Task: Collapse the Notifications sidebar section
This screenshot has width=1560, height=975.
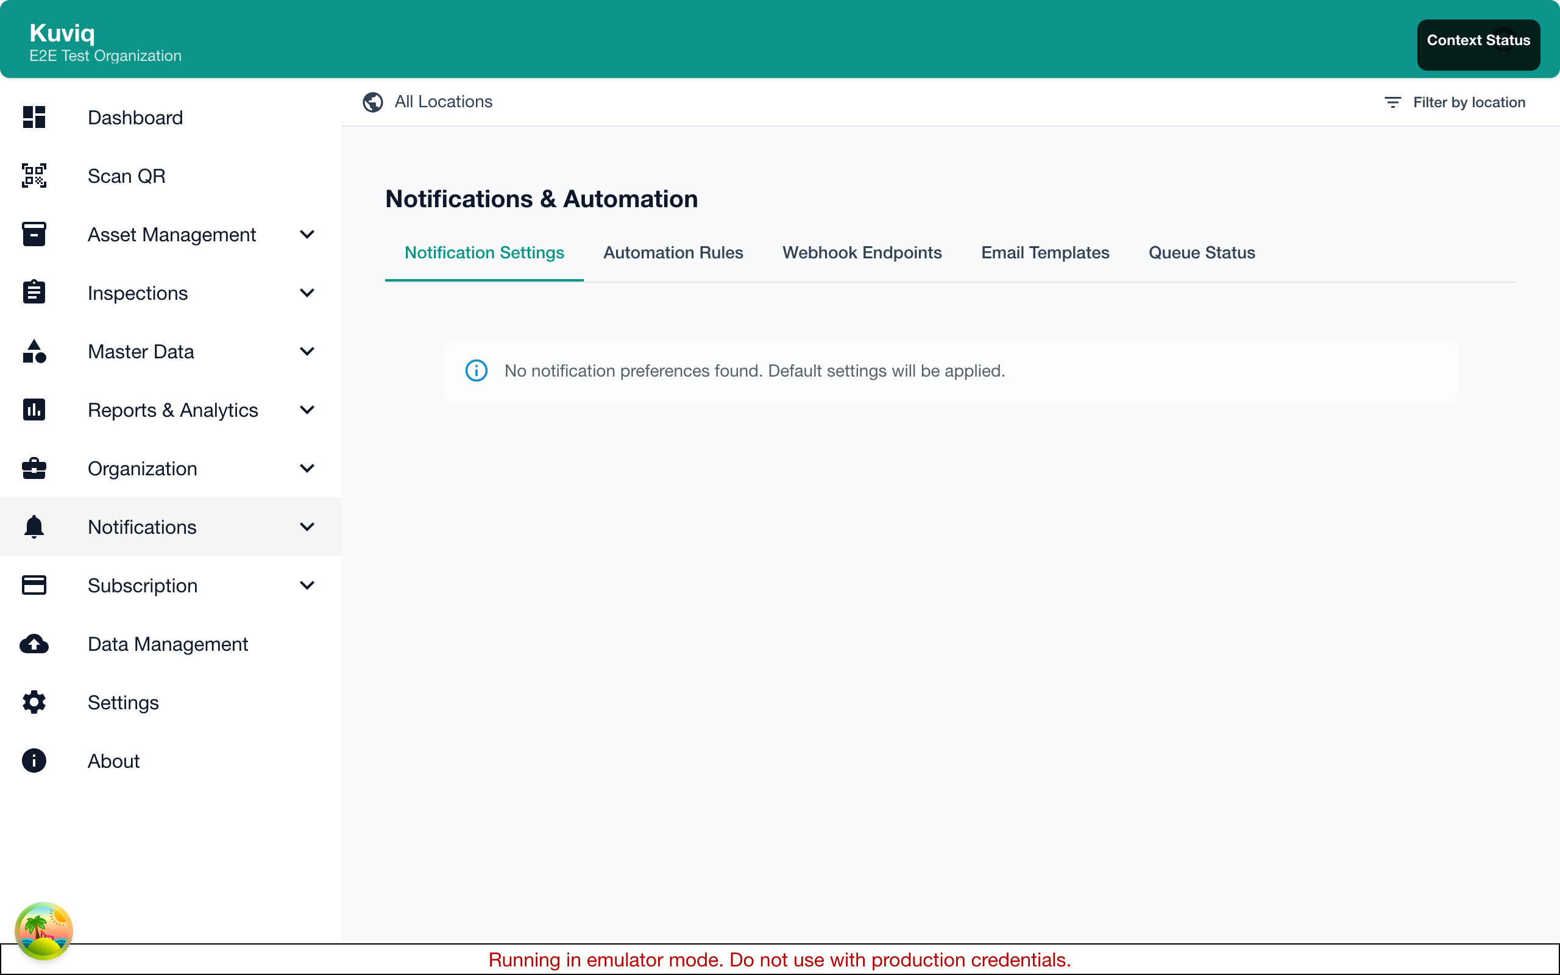Action: tap(308, 526)
